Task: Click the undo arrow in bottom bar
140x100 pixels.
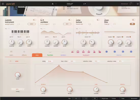Action: tap(83, 98)
